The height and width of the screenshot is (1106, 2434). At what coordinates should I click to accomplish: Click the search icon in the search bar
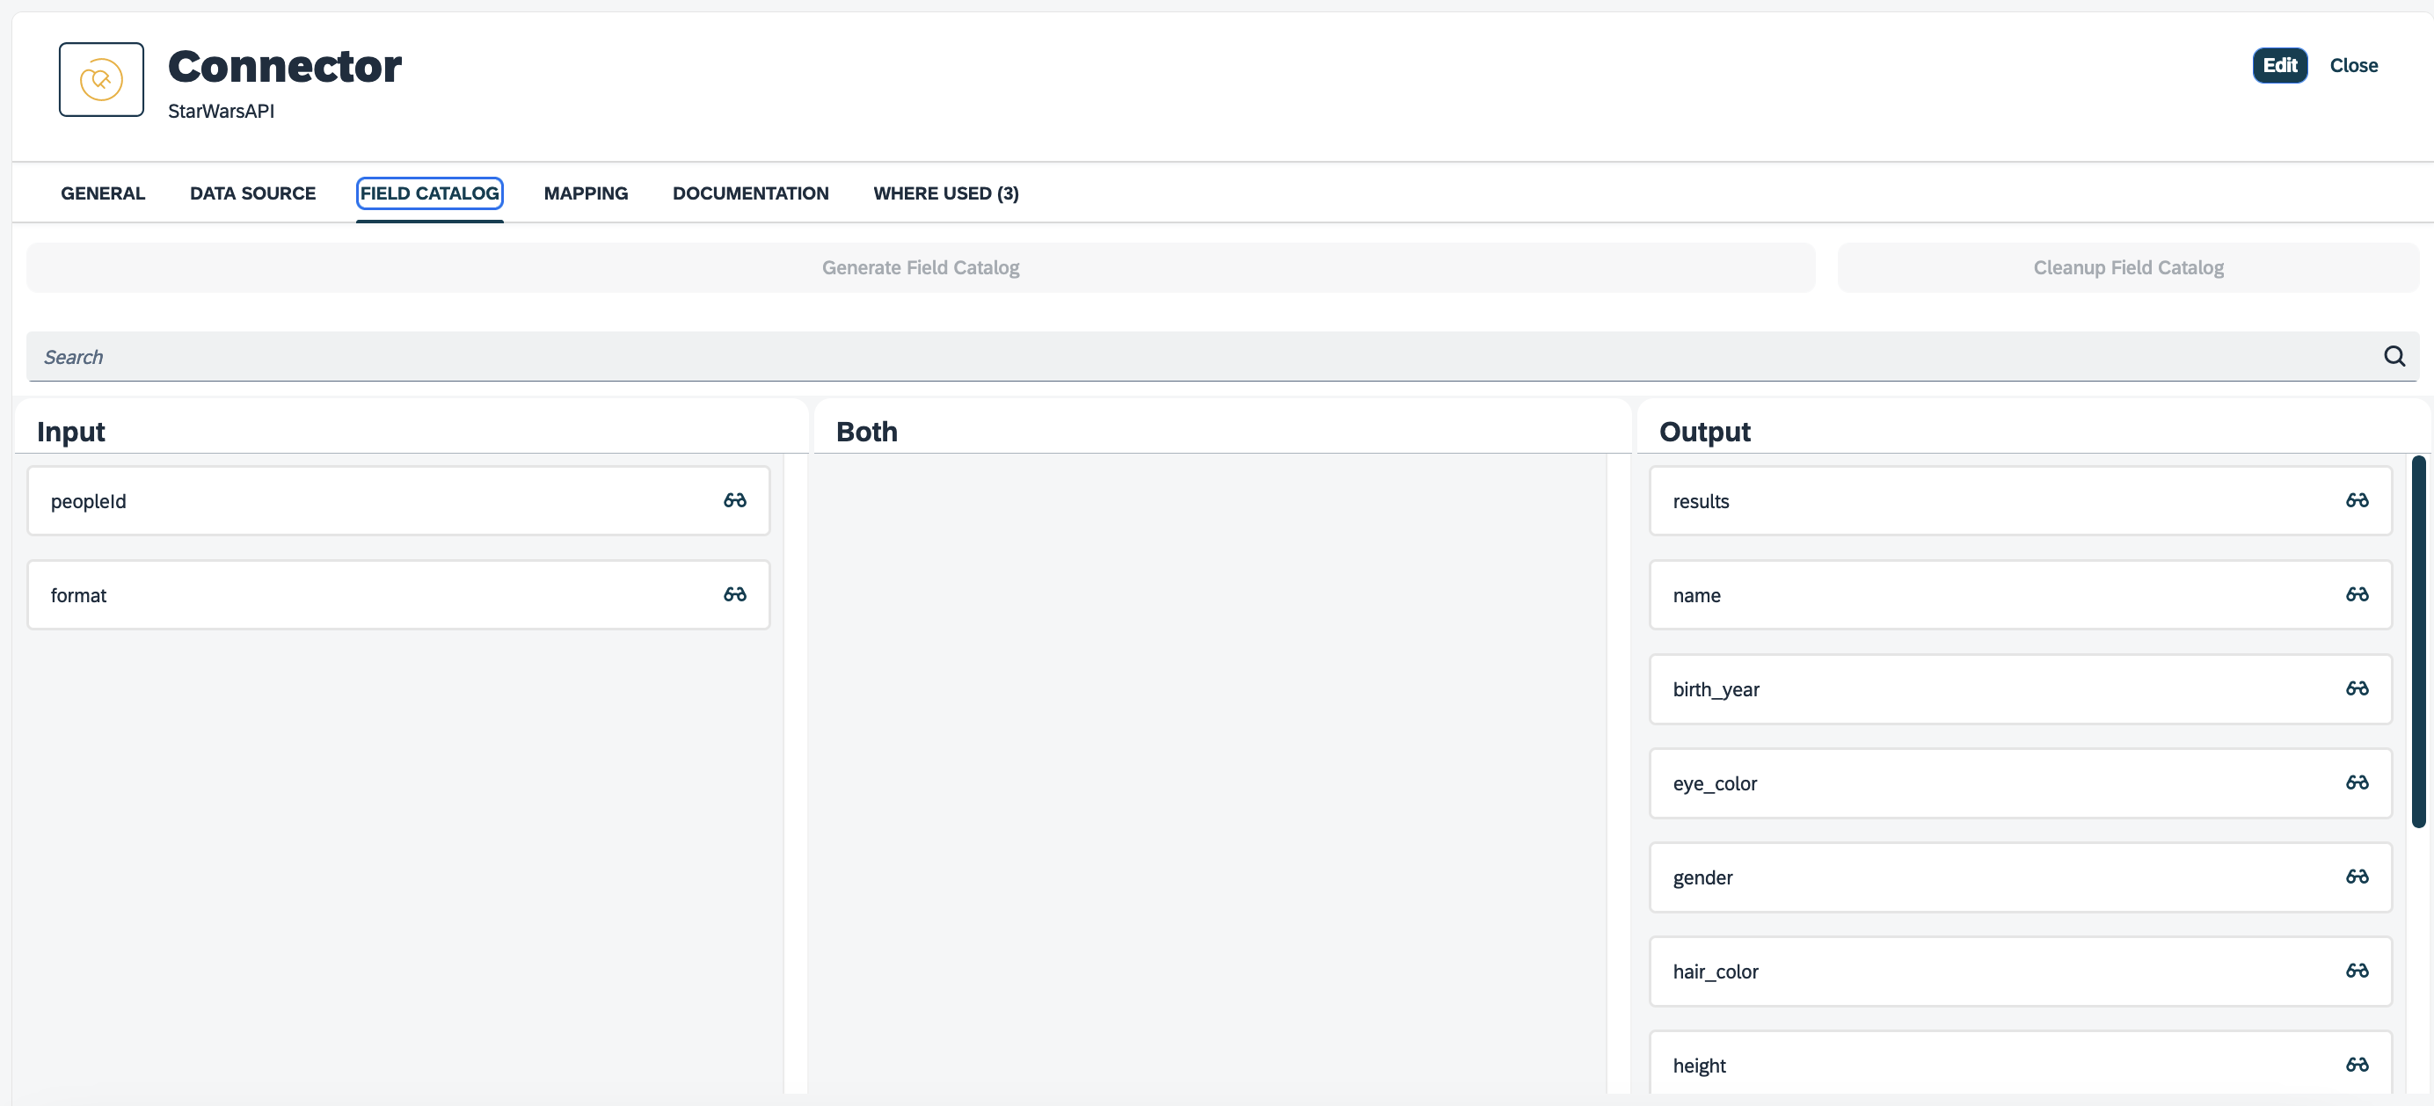point(2397,355)
